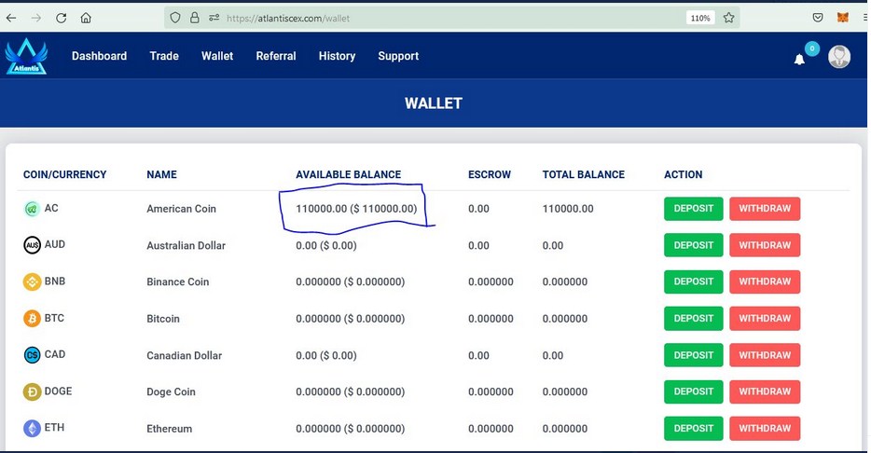Viewport: 871px width, 453px height.
Task: Click the BNB coin icon
Action: pyautogui.click(x=33, y=281)
